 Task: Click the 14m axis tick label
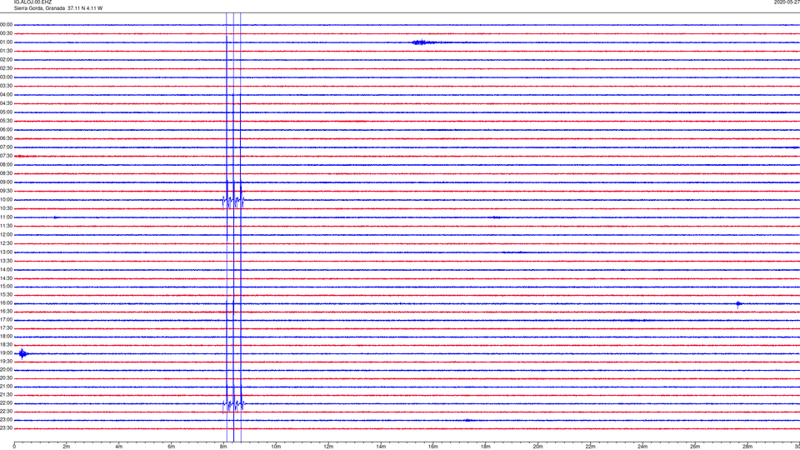click(381, 447)
